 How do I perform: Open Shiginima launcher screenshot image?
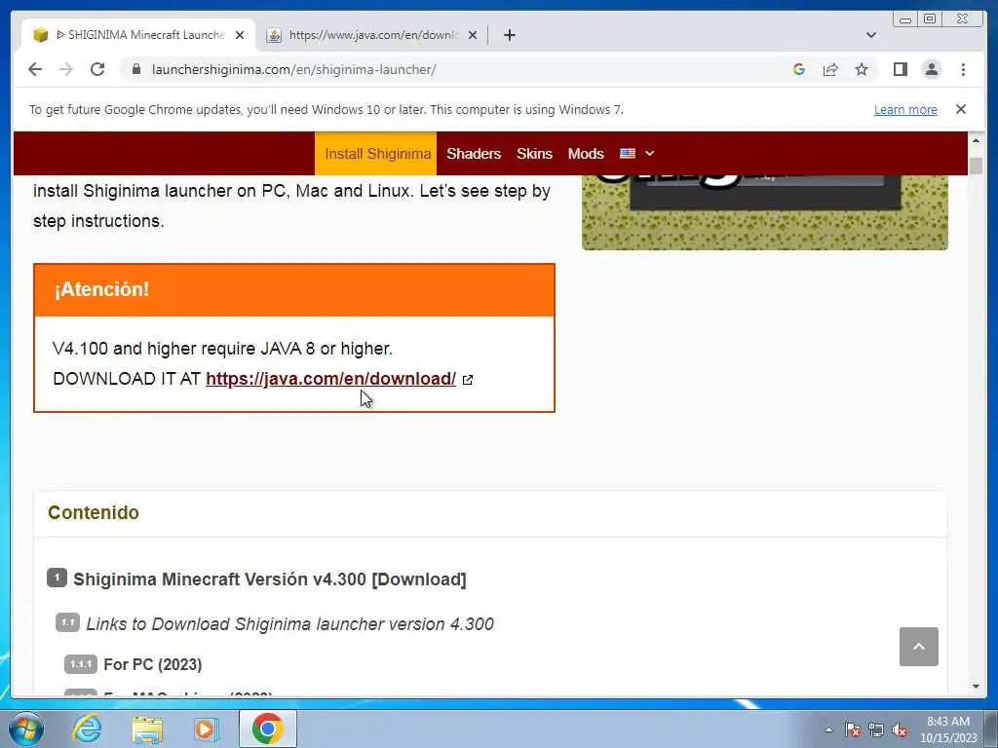point(764,211)
